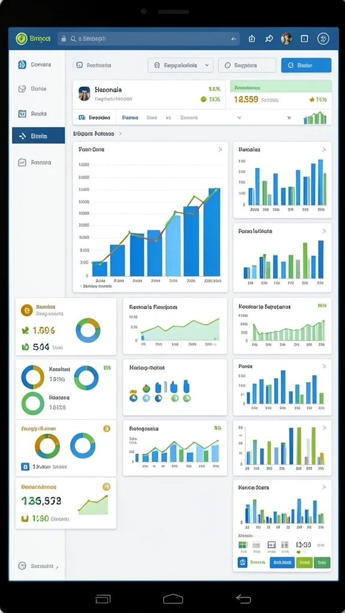Open the toolbar dropdown with the chevron arrow
The height and width of the screenshot is (613, 345).
[180, 65]
